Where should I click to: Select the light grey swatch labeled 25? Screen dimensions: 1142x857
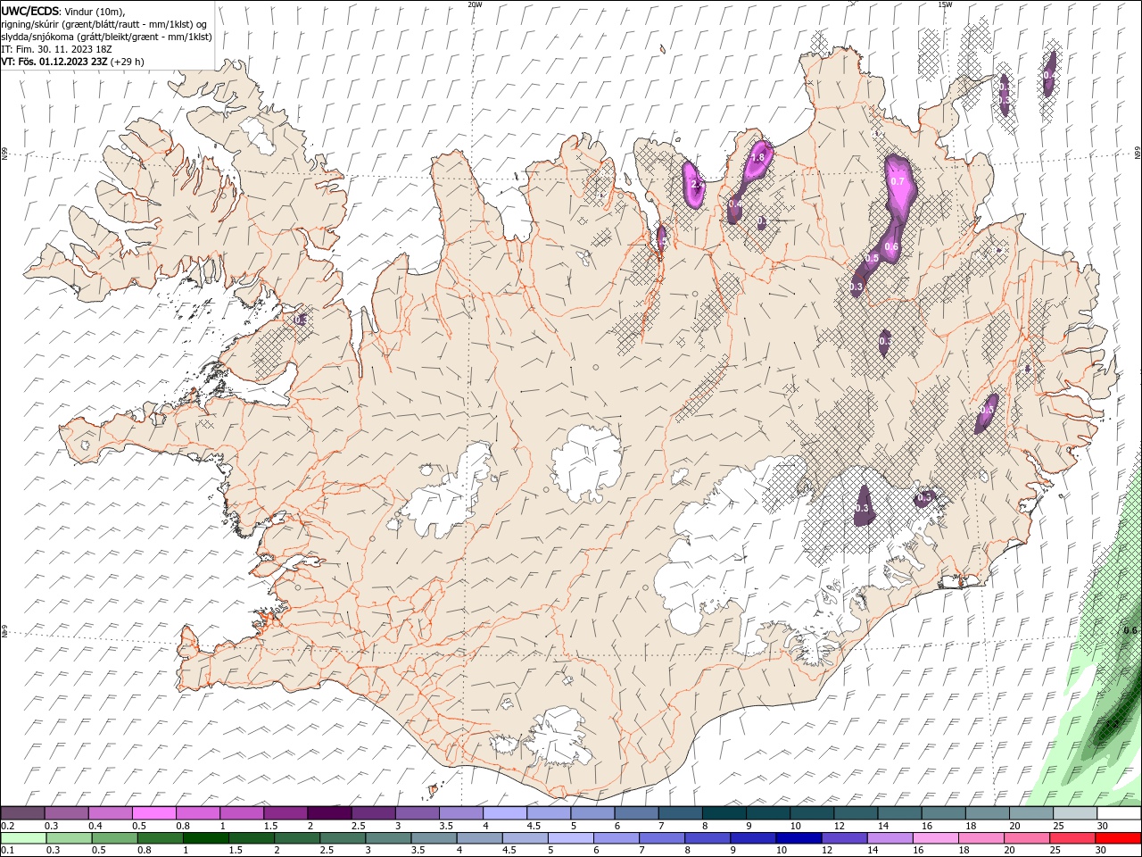pos(1075,813)
